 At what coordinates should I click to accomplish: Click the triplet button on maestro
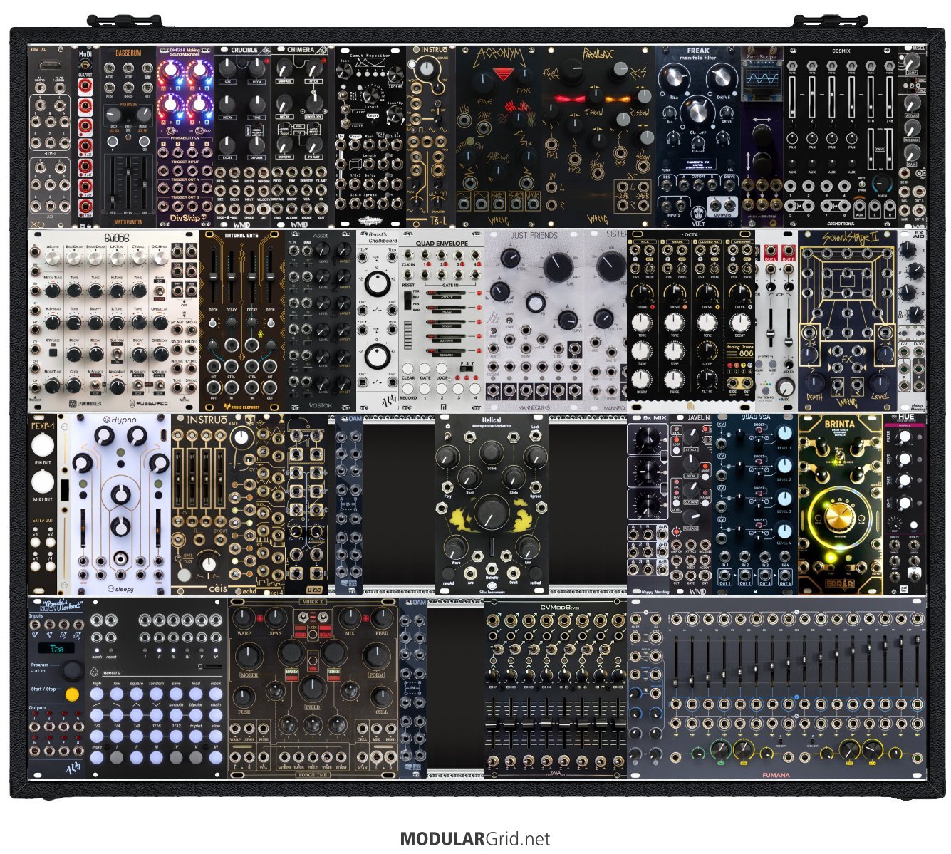point(196,736)
